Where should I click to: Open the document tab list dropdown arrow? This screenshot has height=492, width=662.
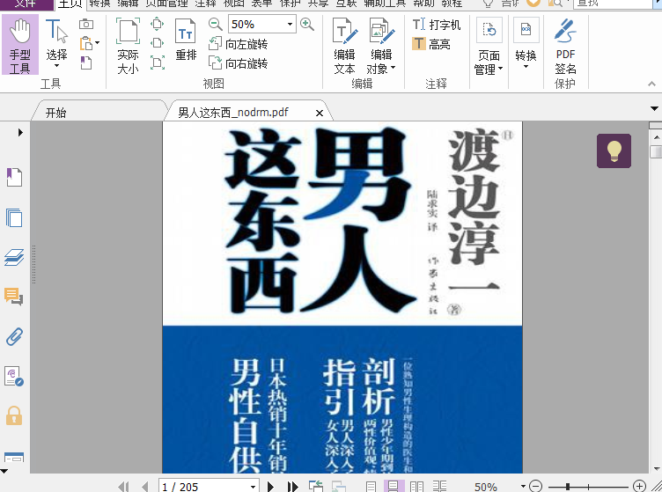pos(655,109)
